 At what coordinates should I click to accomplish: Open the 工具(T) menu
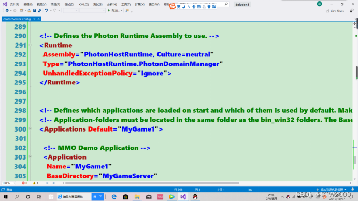[126, 4]
